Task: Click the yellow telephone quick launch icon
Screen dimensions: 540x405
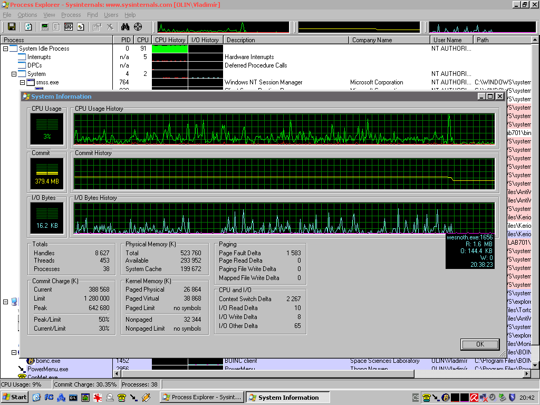Action: 122,398
